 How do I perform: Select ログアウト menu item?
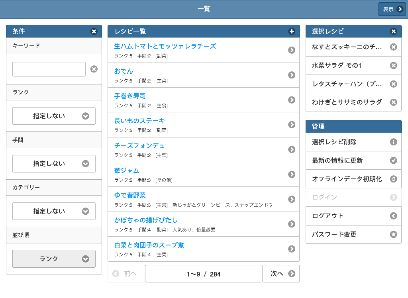coord(354,216)
